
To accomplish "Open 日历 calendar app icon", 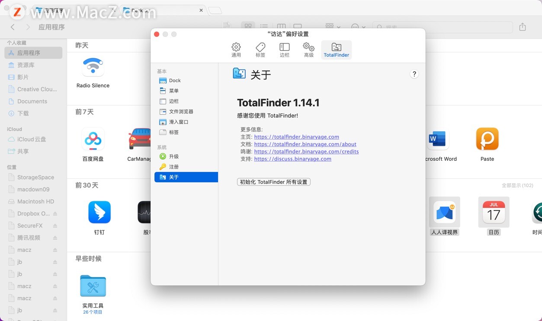I will (494, 212).
